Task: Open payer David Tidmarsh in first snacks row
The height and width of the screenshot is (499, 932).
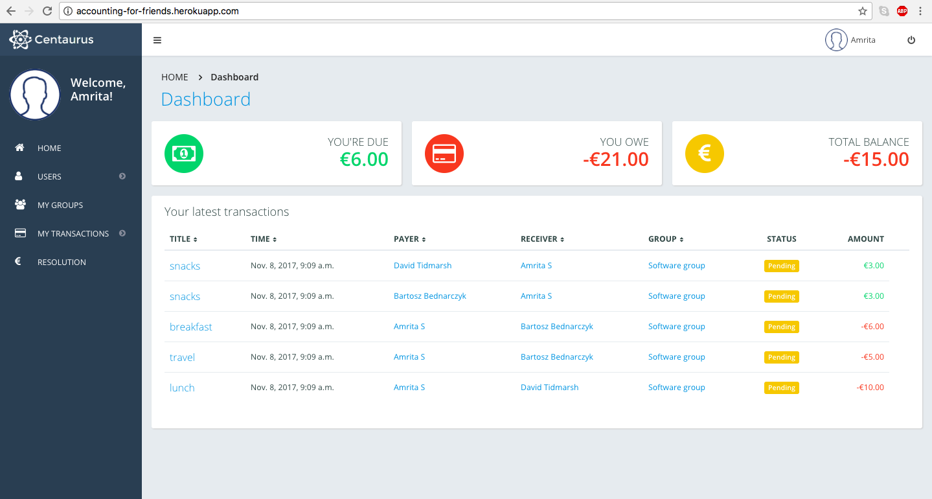Action: (x=423, y=266)
